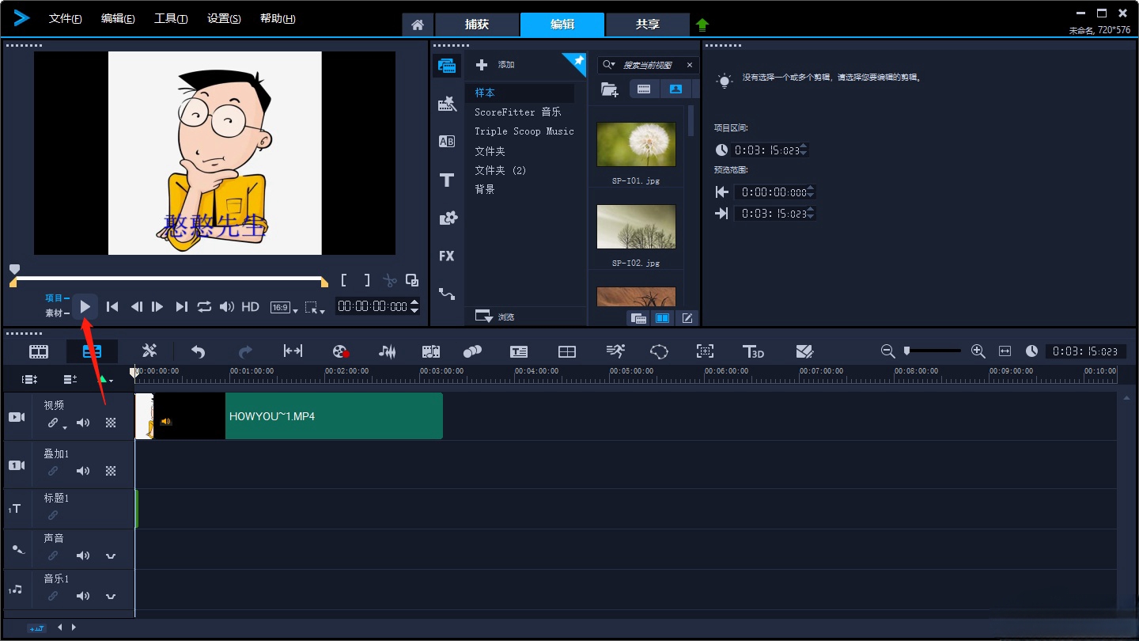Switch to the 共享 tab
The height and width of the screenshot is (641, 1139).
[x=647, y=25]
